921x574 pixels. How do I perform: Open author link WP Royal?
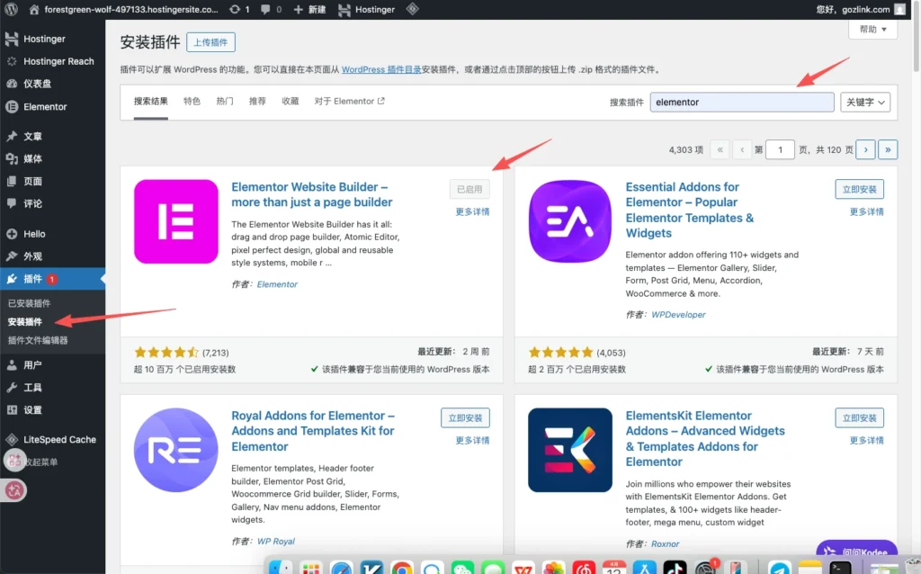275,542
